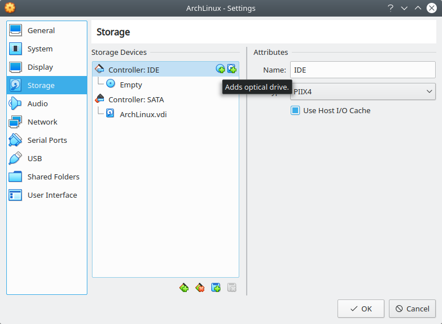Viewport: 442px width, 324px height.
Task: Open the User Interface settings category
Action: point(47,195)
